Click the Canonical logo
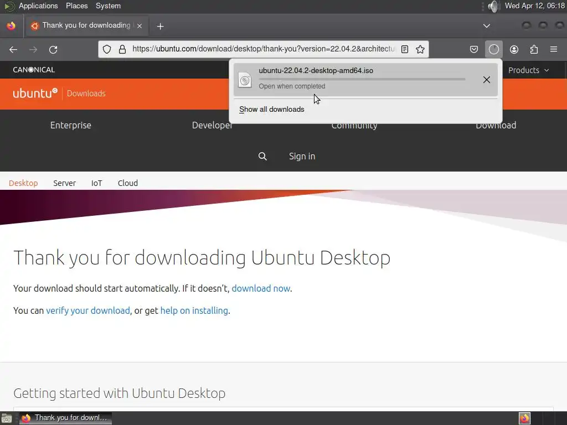The image size is (567, 425). coord(34,70)
